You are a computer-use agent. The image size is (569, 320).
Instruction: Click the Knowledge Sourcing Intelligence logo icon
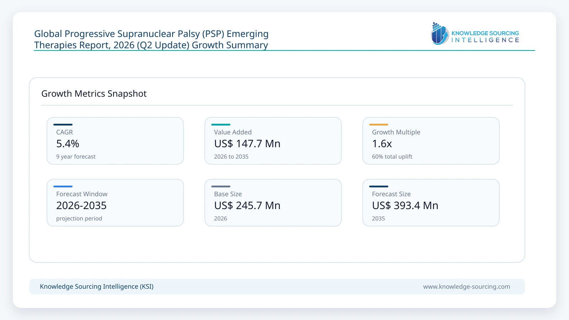tap(440, 33)
